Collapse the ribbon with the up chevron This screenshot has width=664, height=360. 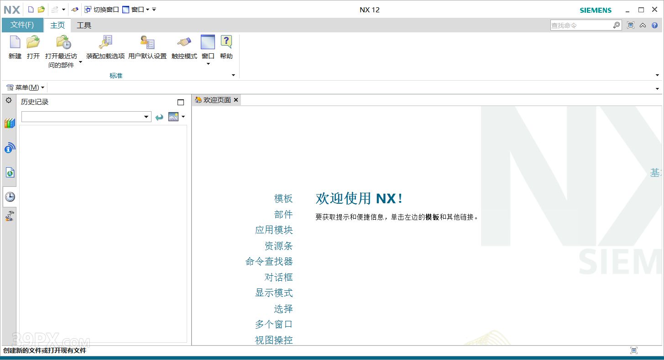tap(643, 26)
